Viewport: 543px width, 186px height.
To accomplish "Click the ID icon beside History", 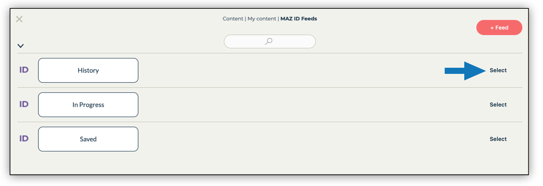I will pos(24,70).
